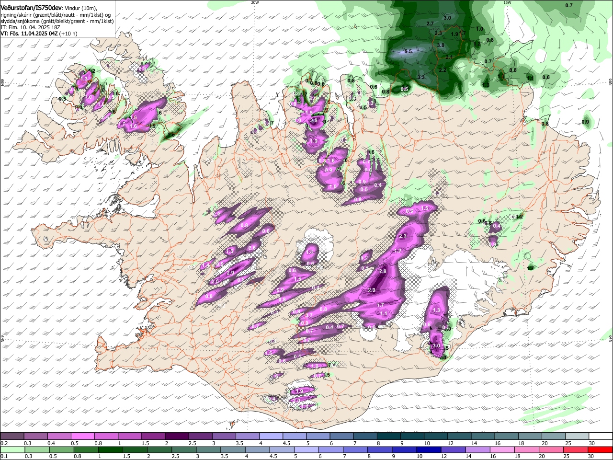Select the white 30+ snow legend swatch

pos(601,436)
